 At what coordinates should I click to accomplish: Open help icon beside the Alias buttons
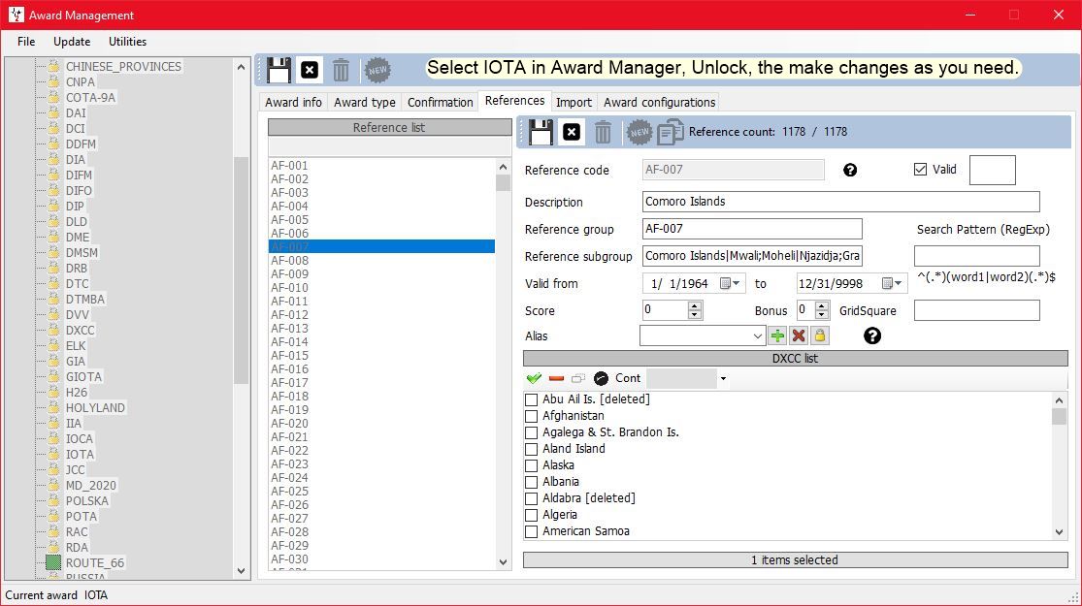[872, 335]
